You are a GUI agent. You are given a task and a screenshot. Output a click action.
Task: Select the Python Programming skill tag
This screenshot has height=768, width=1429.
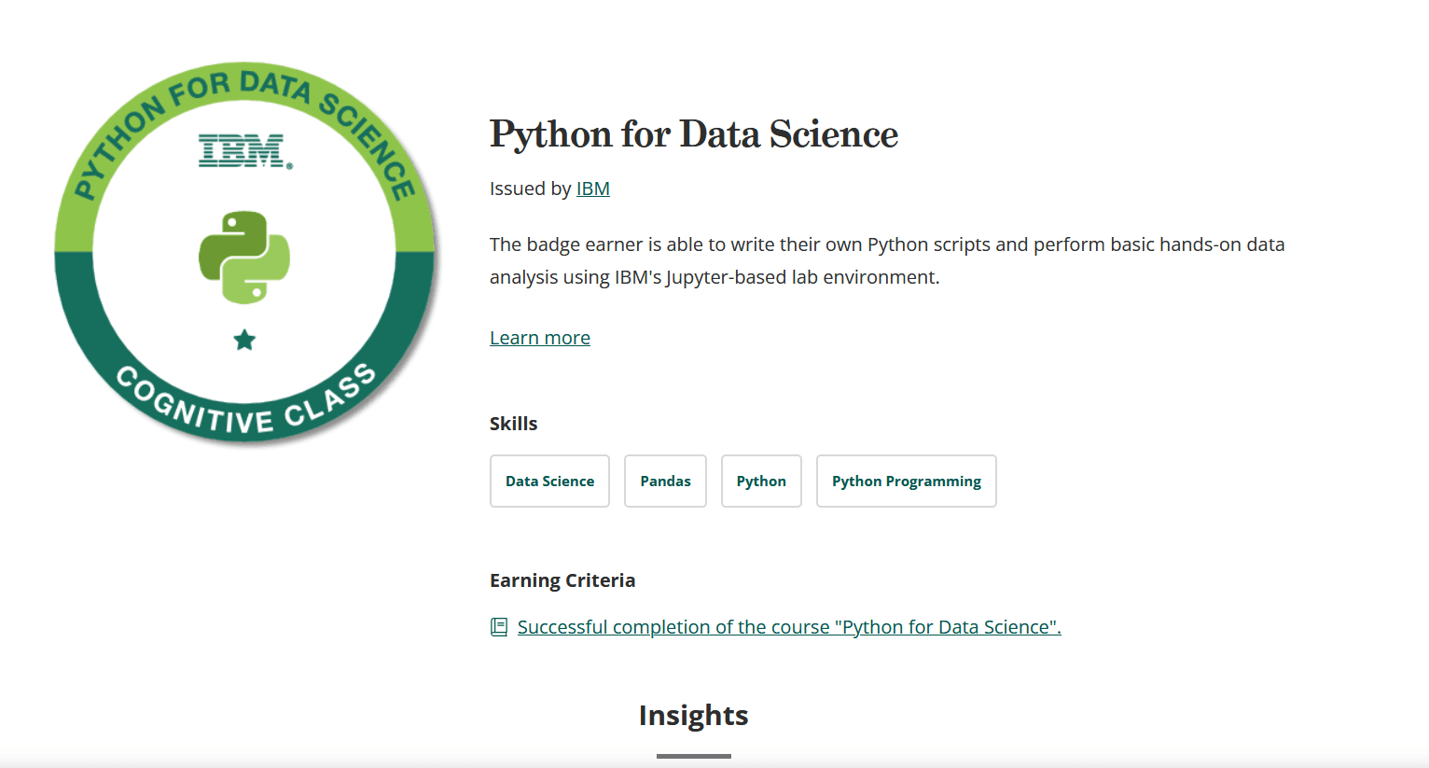(906, 481)
